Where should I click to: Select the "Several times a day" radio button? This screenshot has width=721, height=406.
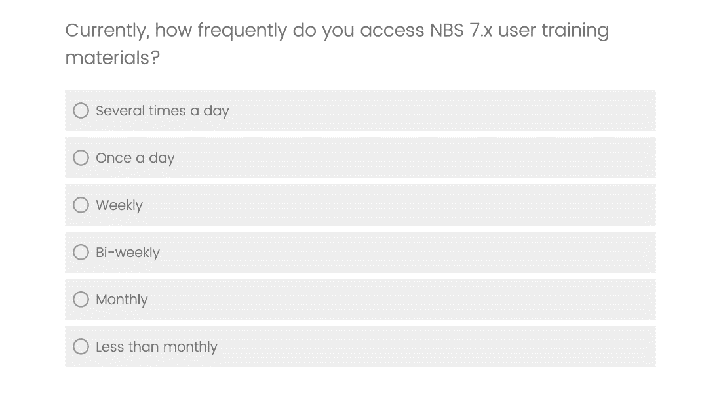click(81, 111)
